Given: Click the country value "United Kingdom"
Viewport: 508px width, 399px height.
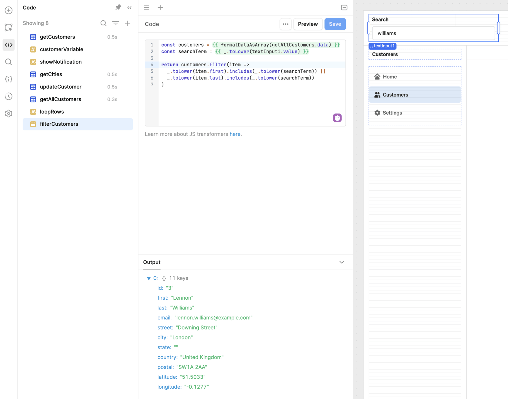Looking at the screenshot, I should click(x=202, y=357).
